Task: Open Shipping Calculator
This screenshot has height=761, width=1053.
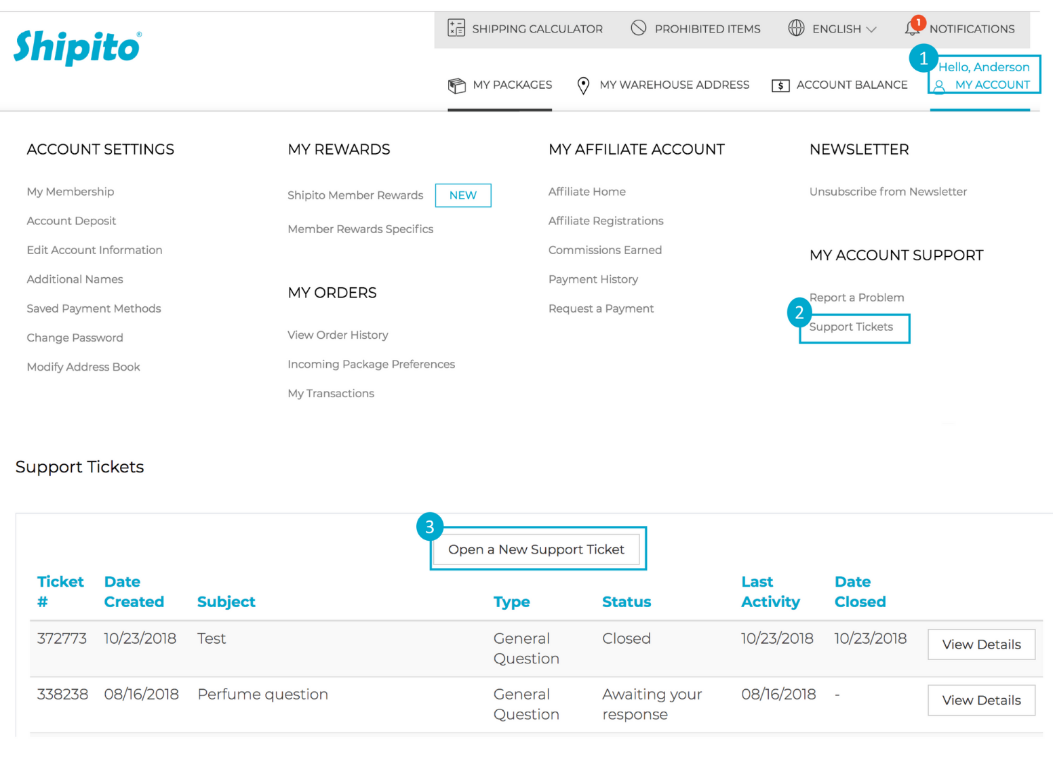Action: click(x=537, y=29)
